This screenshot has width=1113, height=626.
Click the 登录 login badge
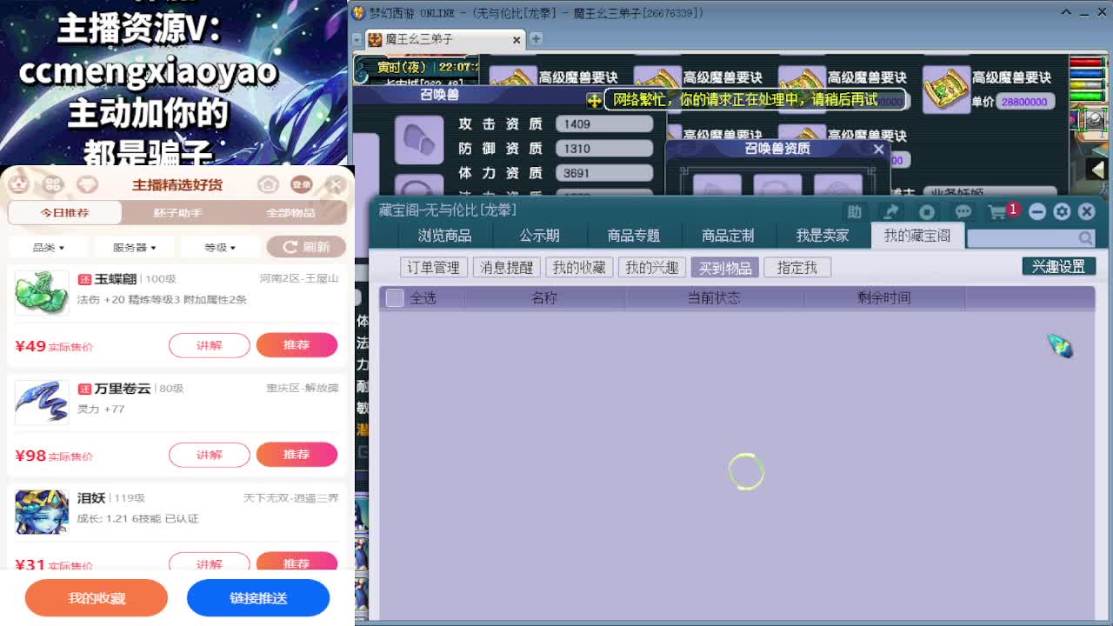click(x=302, y=184)
